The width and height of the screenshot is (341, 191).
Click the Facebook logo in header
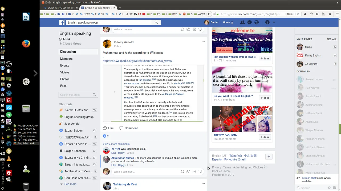pyautogui.click(x=62, y=23)
